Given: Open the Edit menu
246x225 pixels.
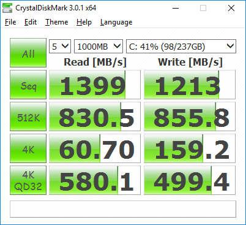Looking at the screenshot, I should (31, 22).
